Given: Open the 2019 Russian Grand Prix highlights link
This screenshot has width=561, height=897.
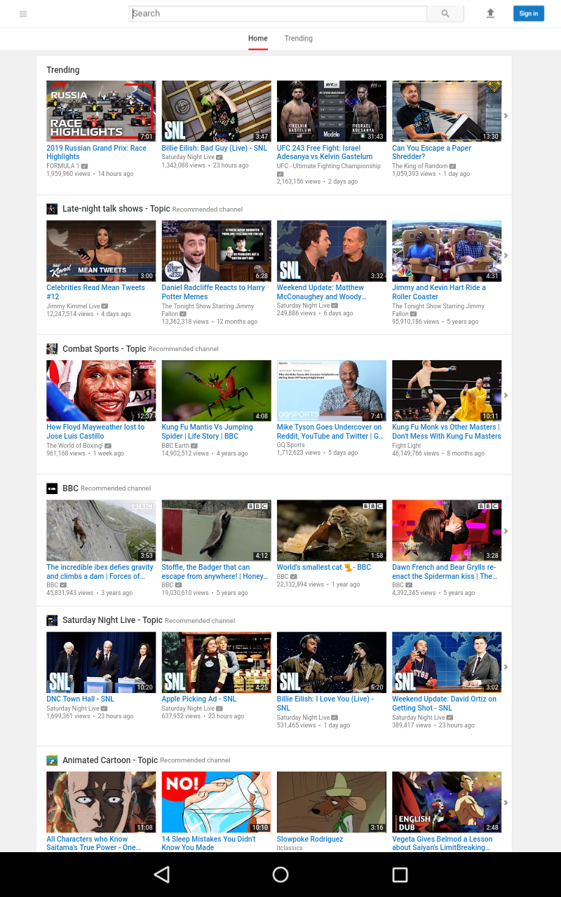Looking at the screenshot, I should (96, 152).
